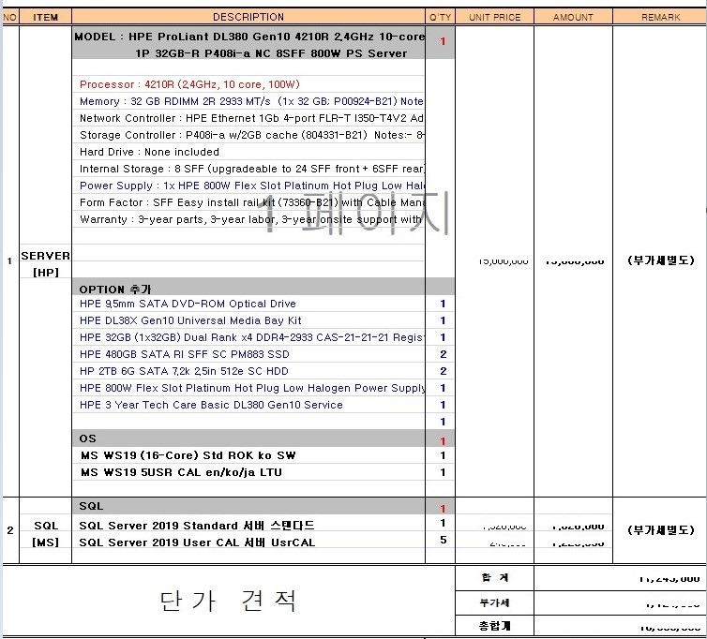The height and width of the screenshot is (639, 707).
Task: Click the Warranty 3-year parts row
Action: point(248,219)
